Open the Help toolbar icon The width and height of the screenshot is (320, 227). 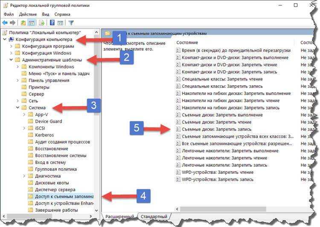coord(52,23)
